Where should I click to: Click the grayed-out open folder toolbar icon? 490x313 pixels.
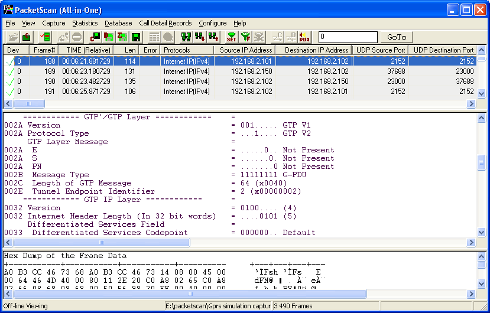tap(13, 37)
